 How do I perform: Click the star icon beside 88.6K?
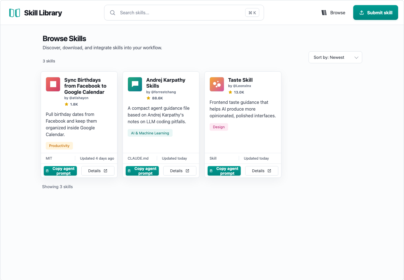point(148,98)
